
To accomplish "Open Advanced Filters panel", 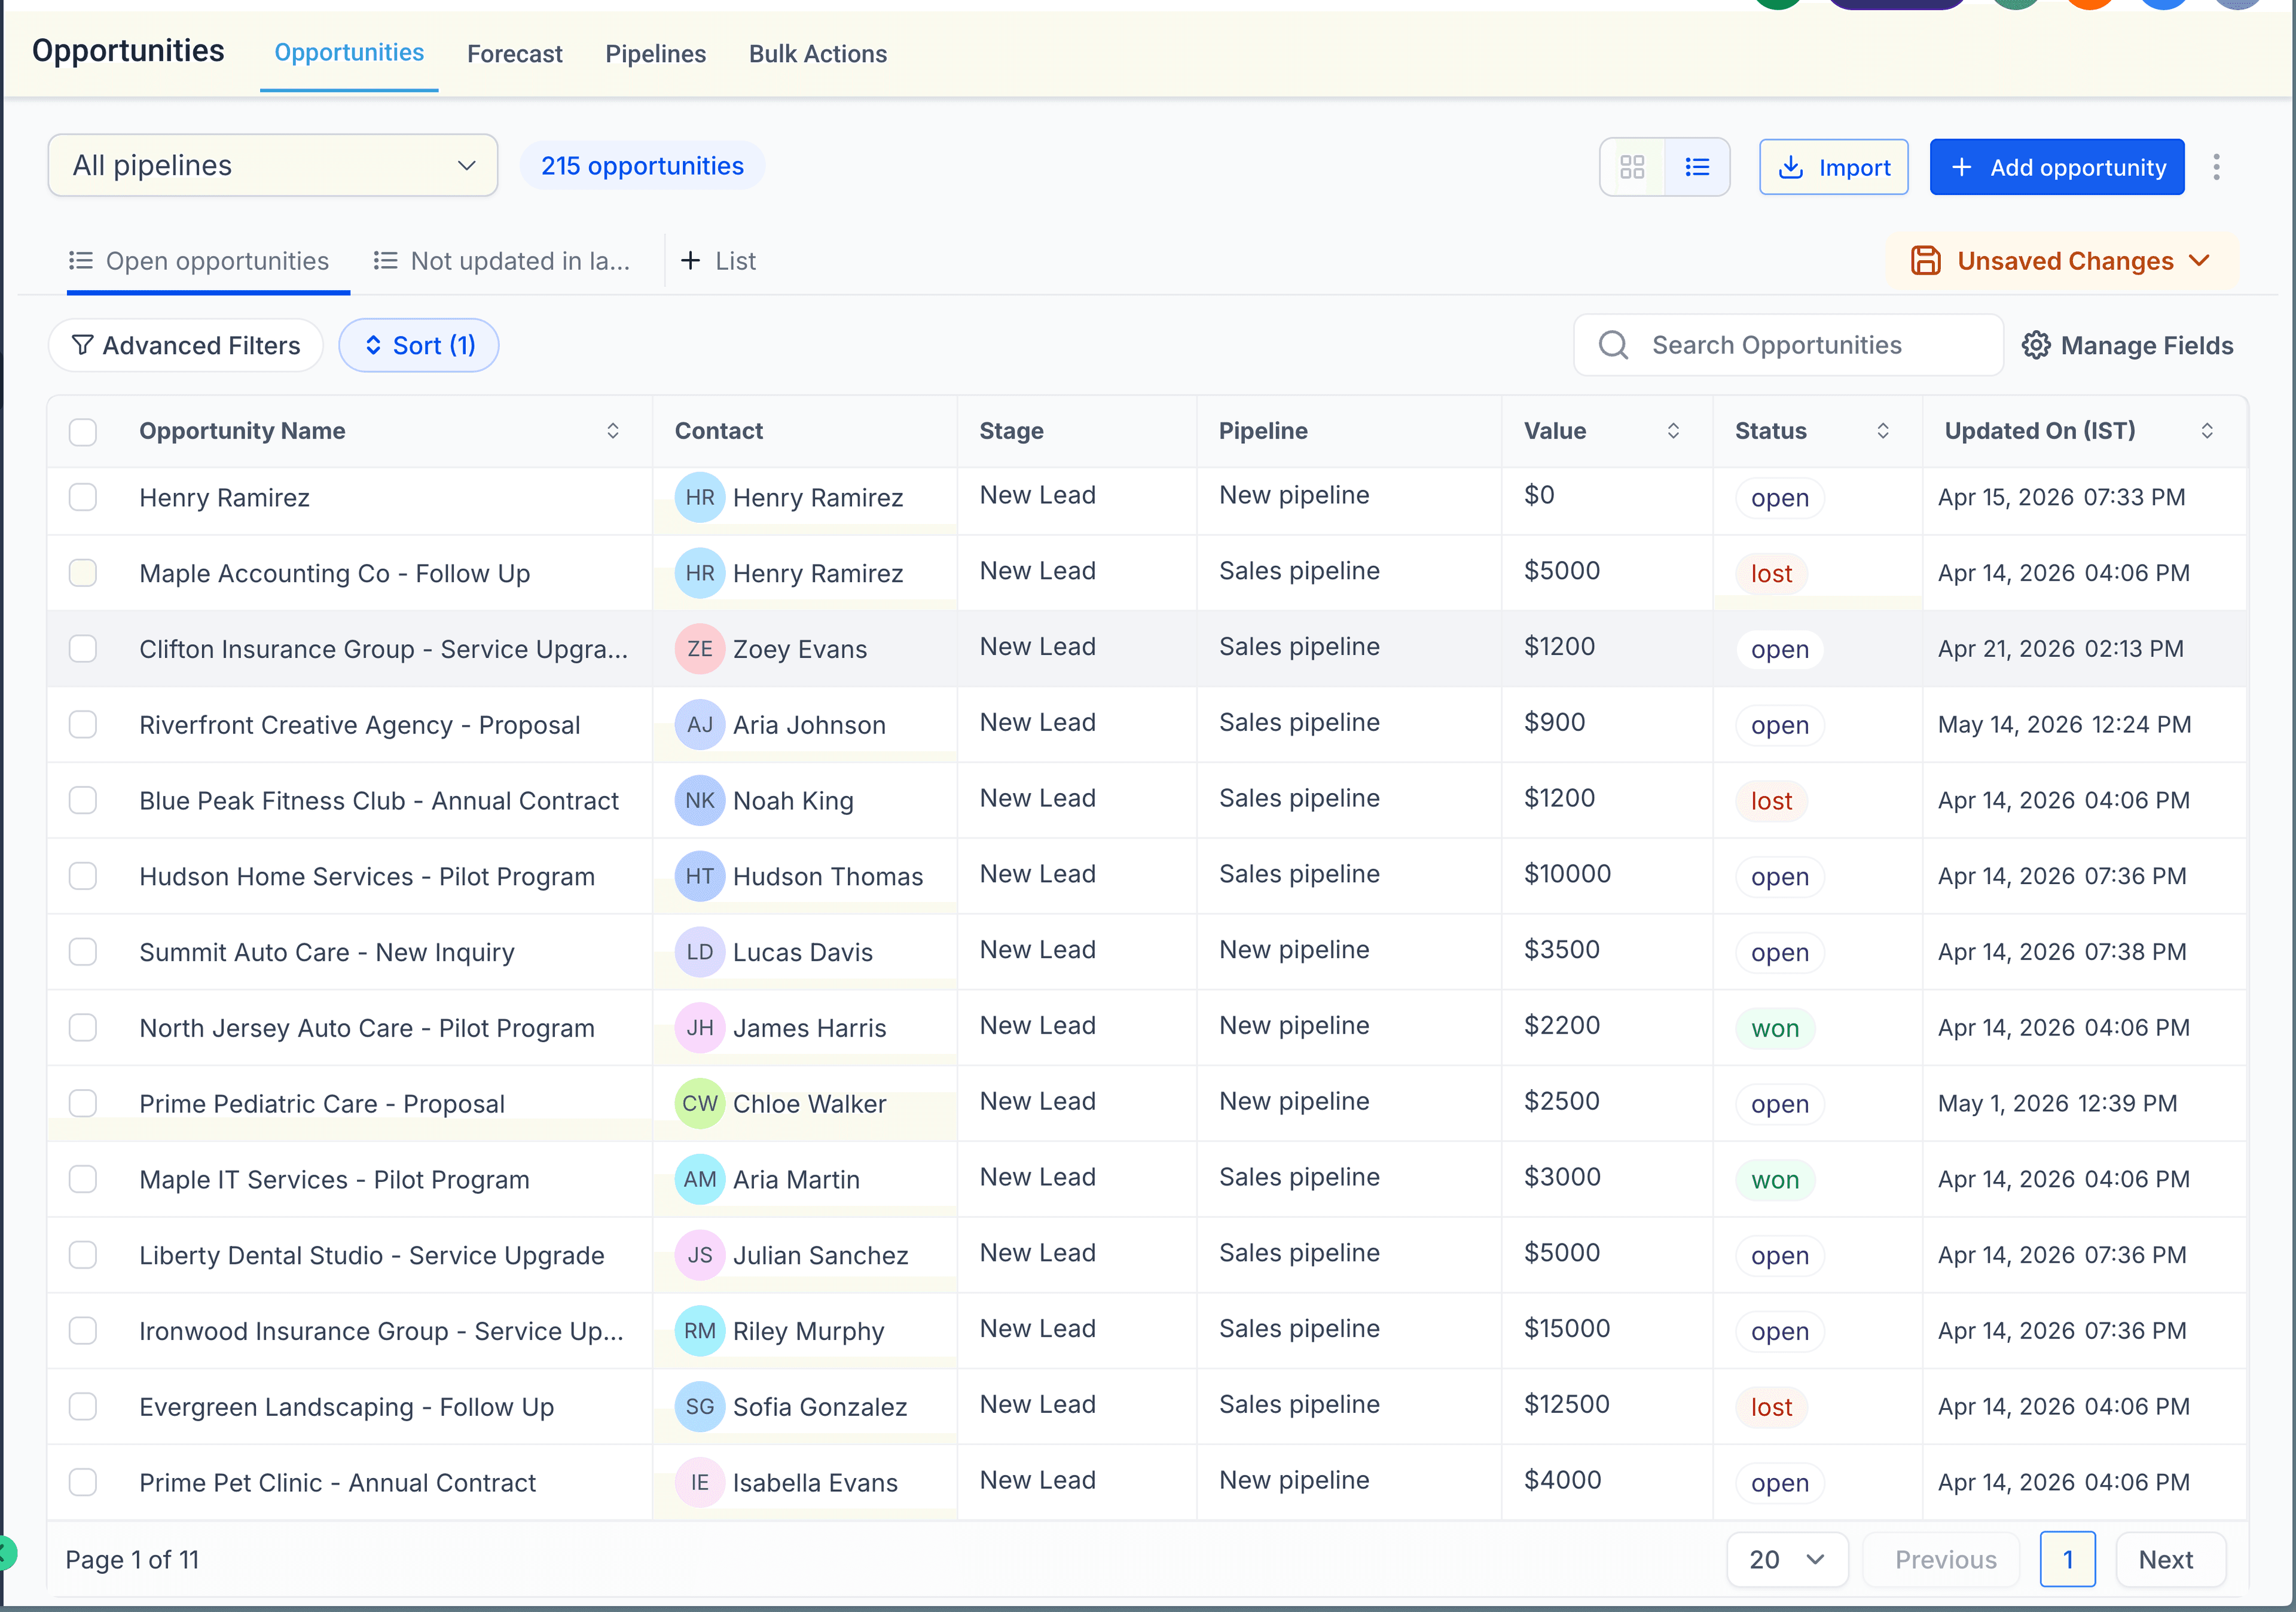I will 186,346.
